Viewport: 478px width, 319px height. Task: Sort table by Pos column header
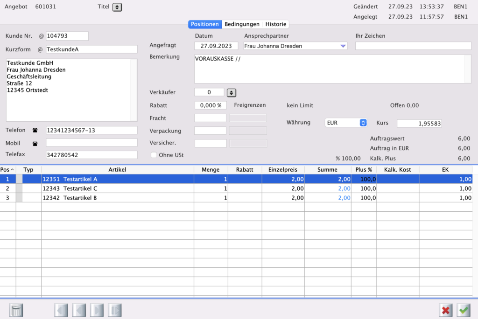pyautogui.click(x=7, y=170)
